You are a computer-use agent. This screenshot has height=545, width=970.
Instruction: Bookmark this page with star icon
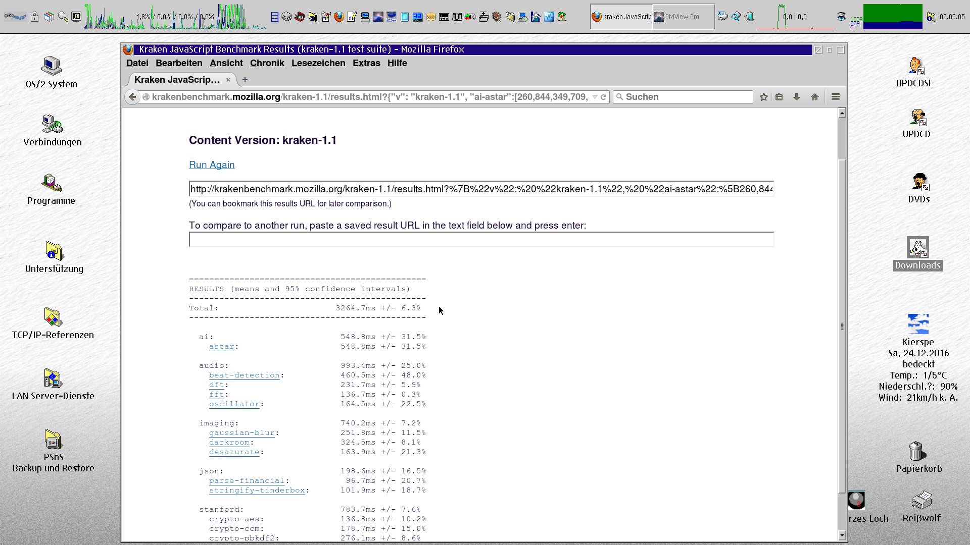[x=764, y=97]
